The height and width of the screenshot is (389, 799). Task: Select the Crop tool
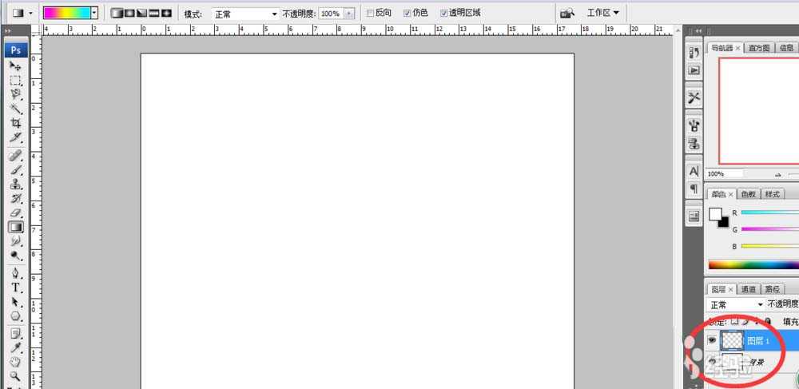15,124
